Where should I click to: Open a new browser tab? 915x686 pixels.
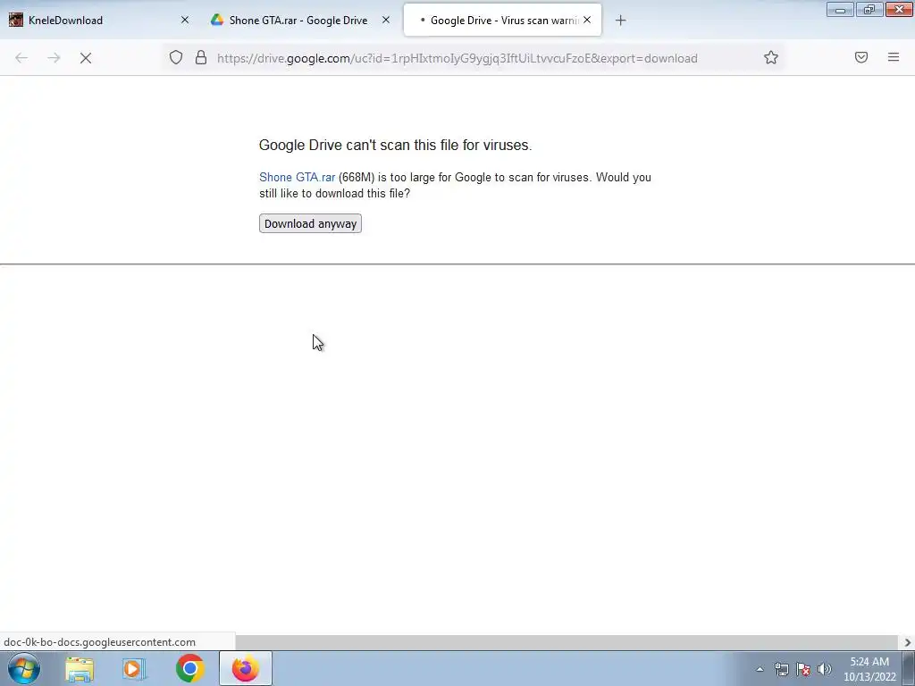620,21
